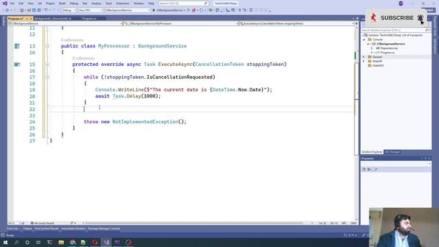Click the Search Solution Explorer field
This screenshot has width=439, height=247.
[x=395, y=30]
